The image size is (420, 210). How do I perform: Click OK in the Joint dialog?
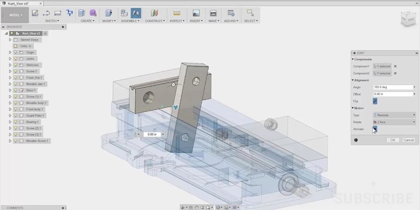pos(393,140)
